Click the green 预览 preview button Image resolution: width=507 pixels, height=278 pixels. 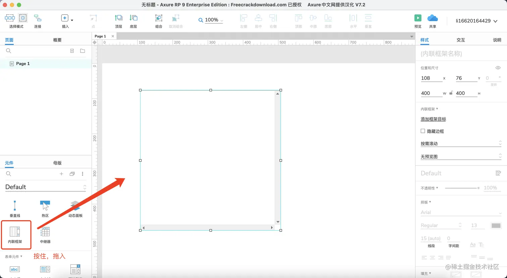point(418,18)
